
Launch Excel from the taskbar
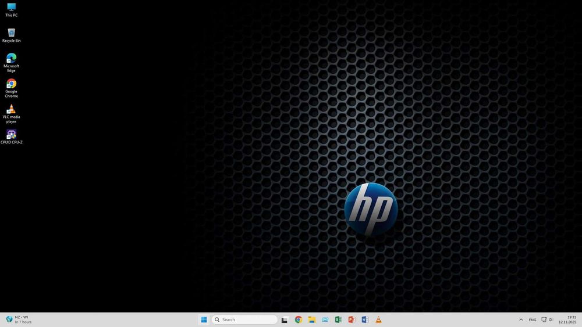point(339,319)
